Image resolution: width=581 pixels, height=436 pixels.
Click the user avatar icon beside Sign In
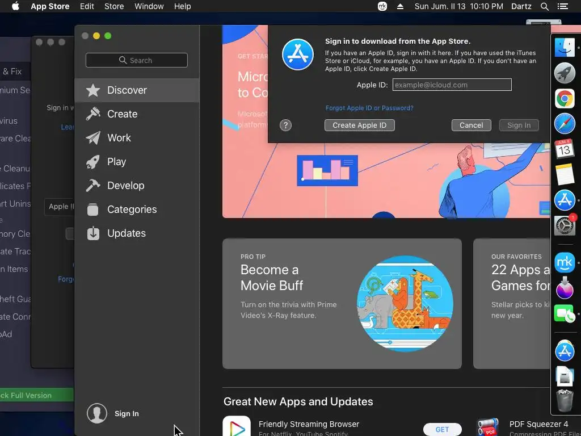97,413
